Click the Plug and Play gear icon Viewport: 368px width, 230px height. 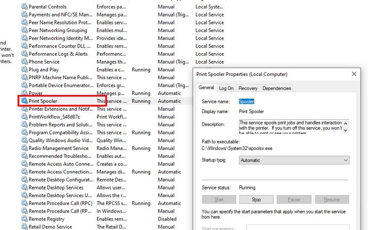[24, 70]
